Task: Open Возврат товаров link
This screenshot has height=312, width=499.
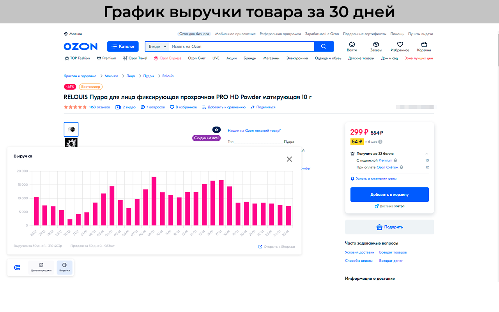Action: pyautogui.click(x=393, y=252)
